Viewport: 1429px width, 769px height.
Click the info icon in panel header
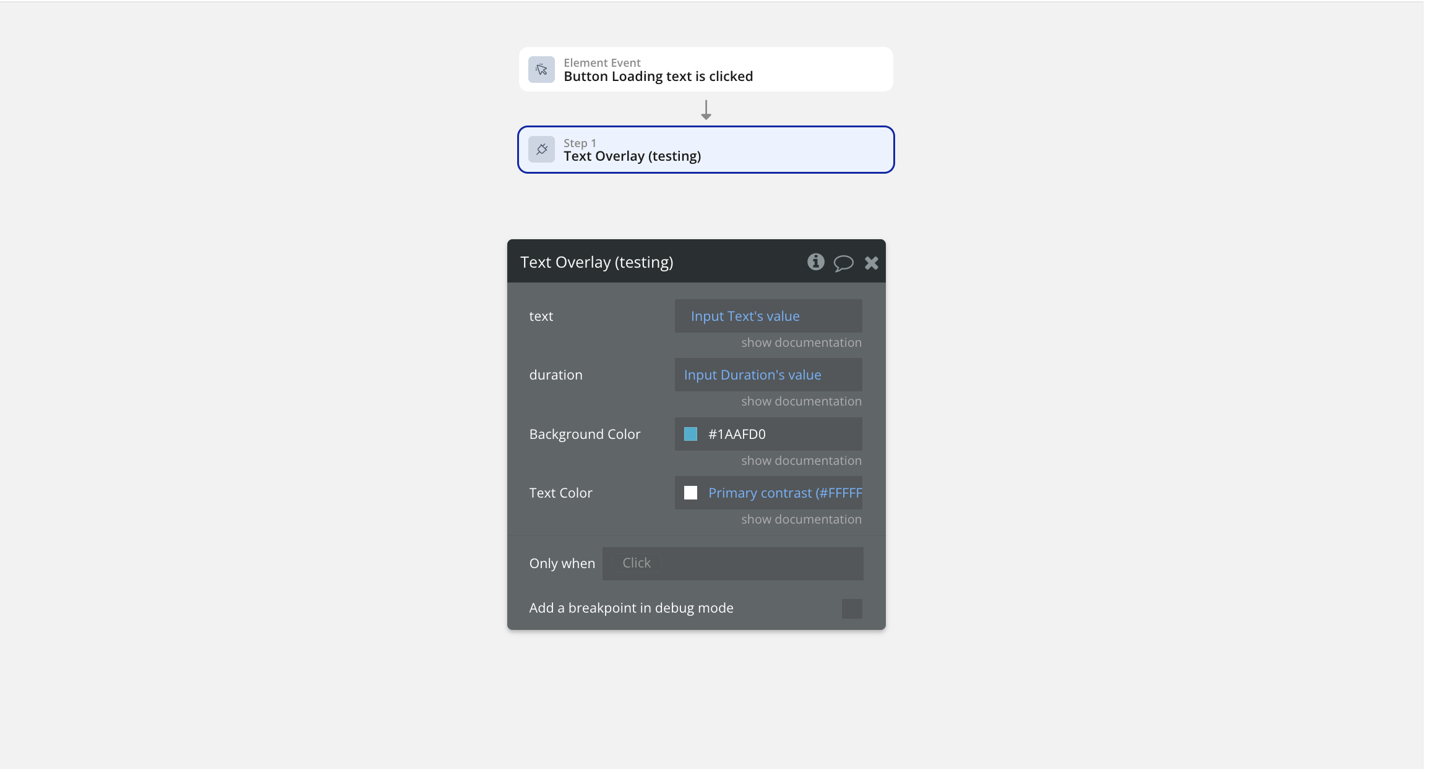(x=815, y=262)
